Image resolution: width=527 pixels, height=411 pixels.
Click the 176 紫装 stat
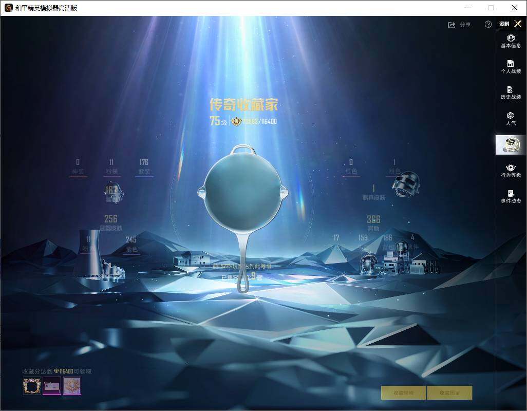pos(144,166)
